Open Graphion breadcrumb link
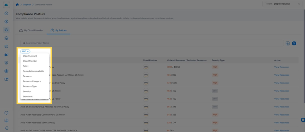 click(x=27, y=5)
